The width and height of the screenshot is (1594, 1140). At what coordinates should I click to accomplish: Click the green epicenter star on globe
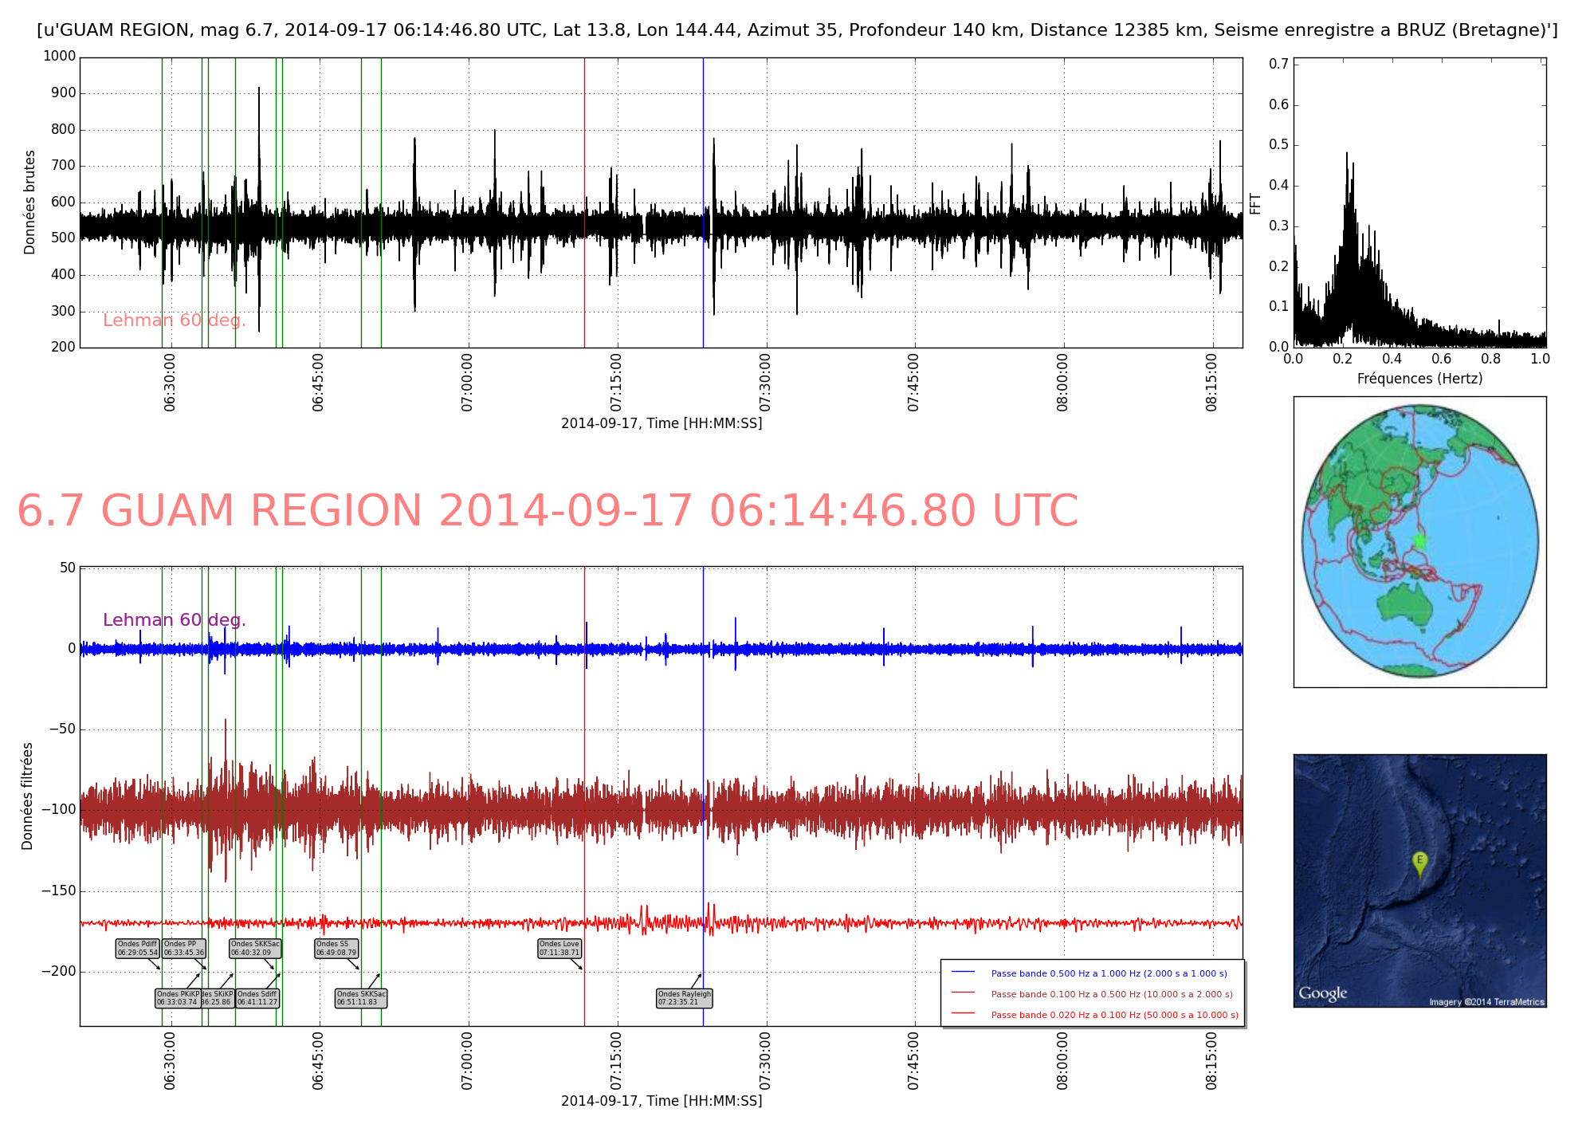tap(1419, 541)
